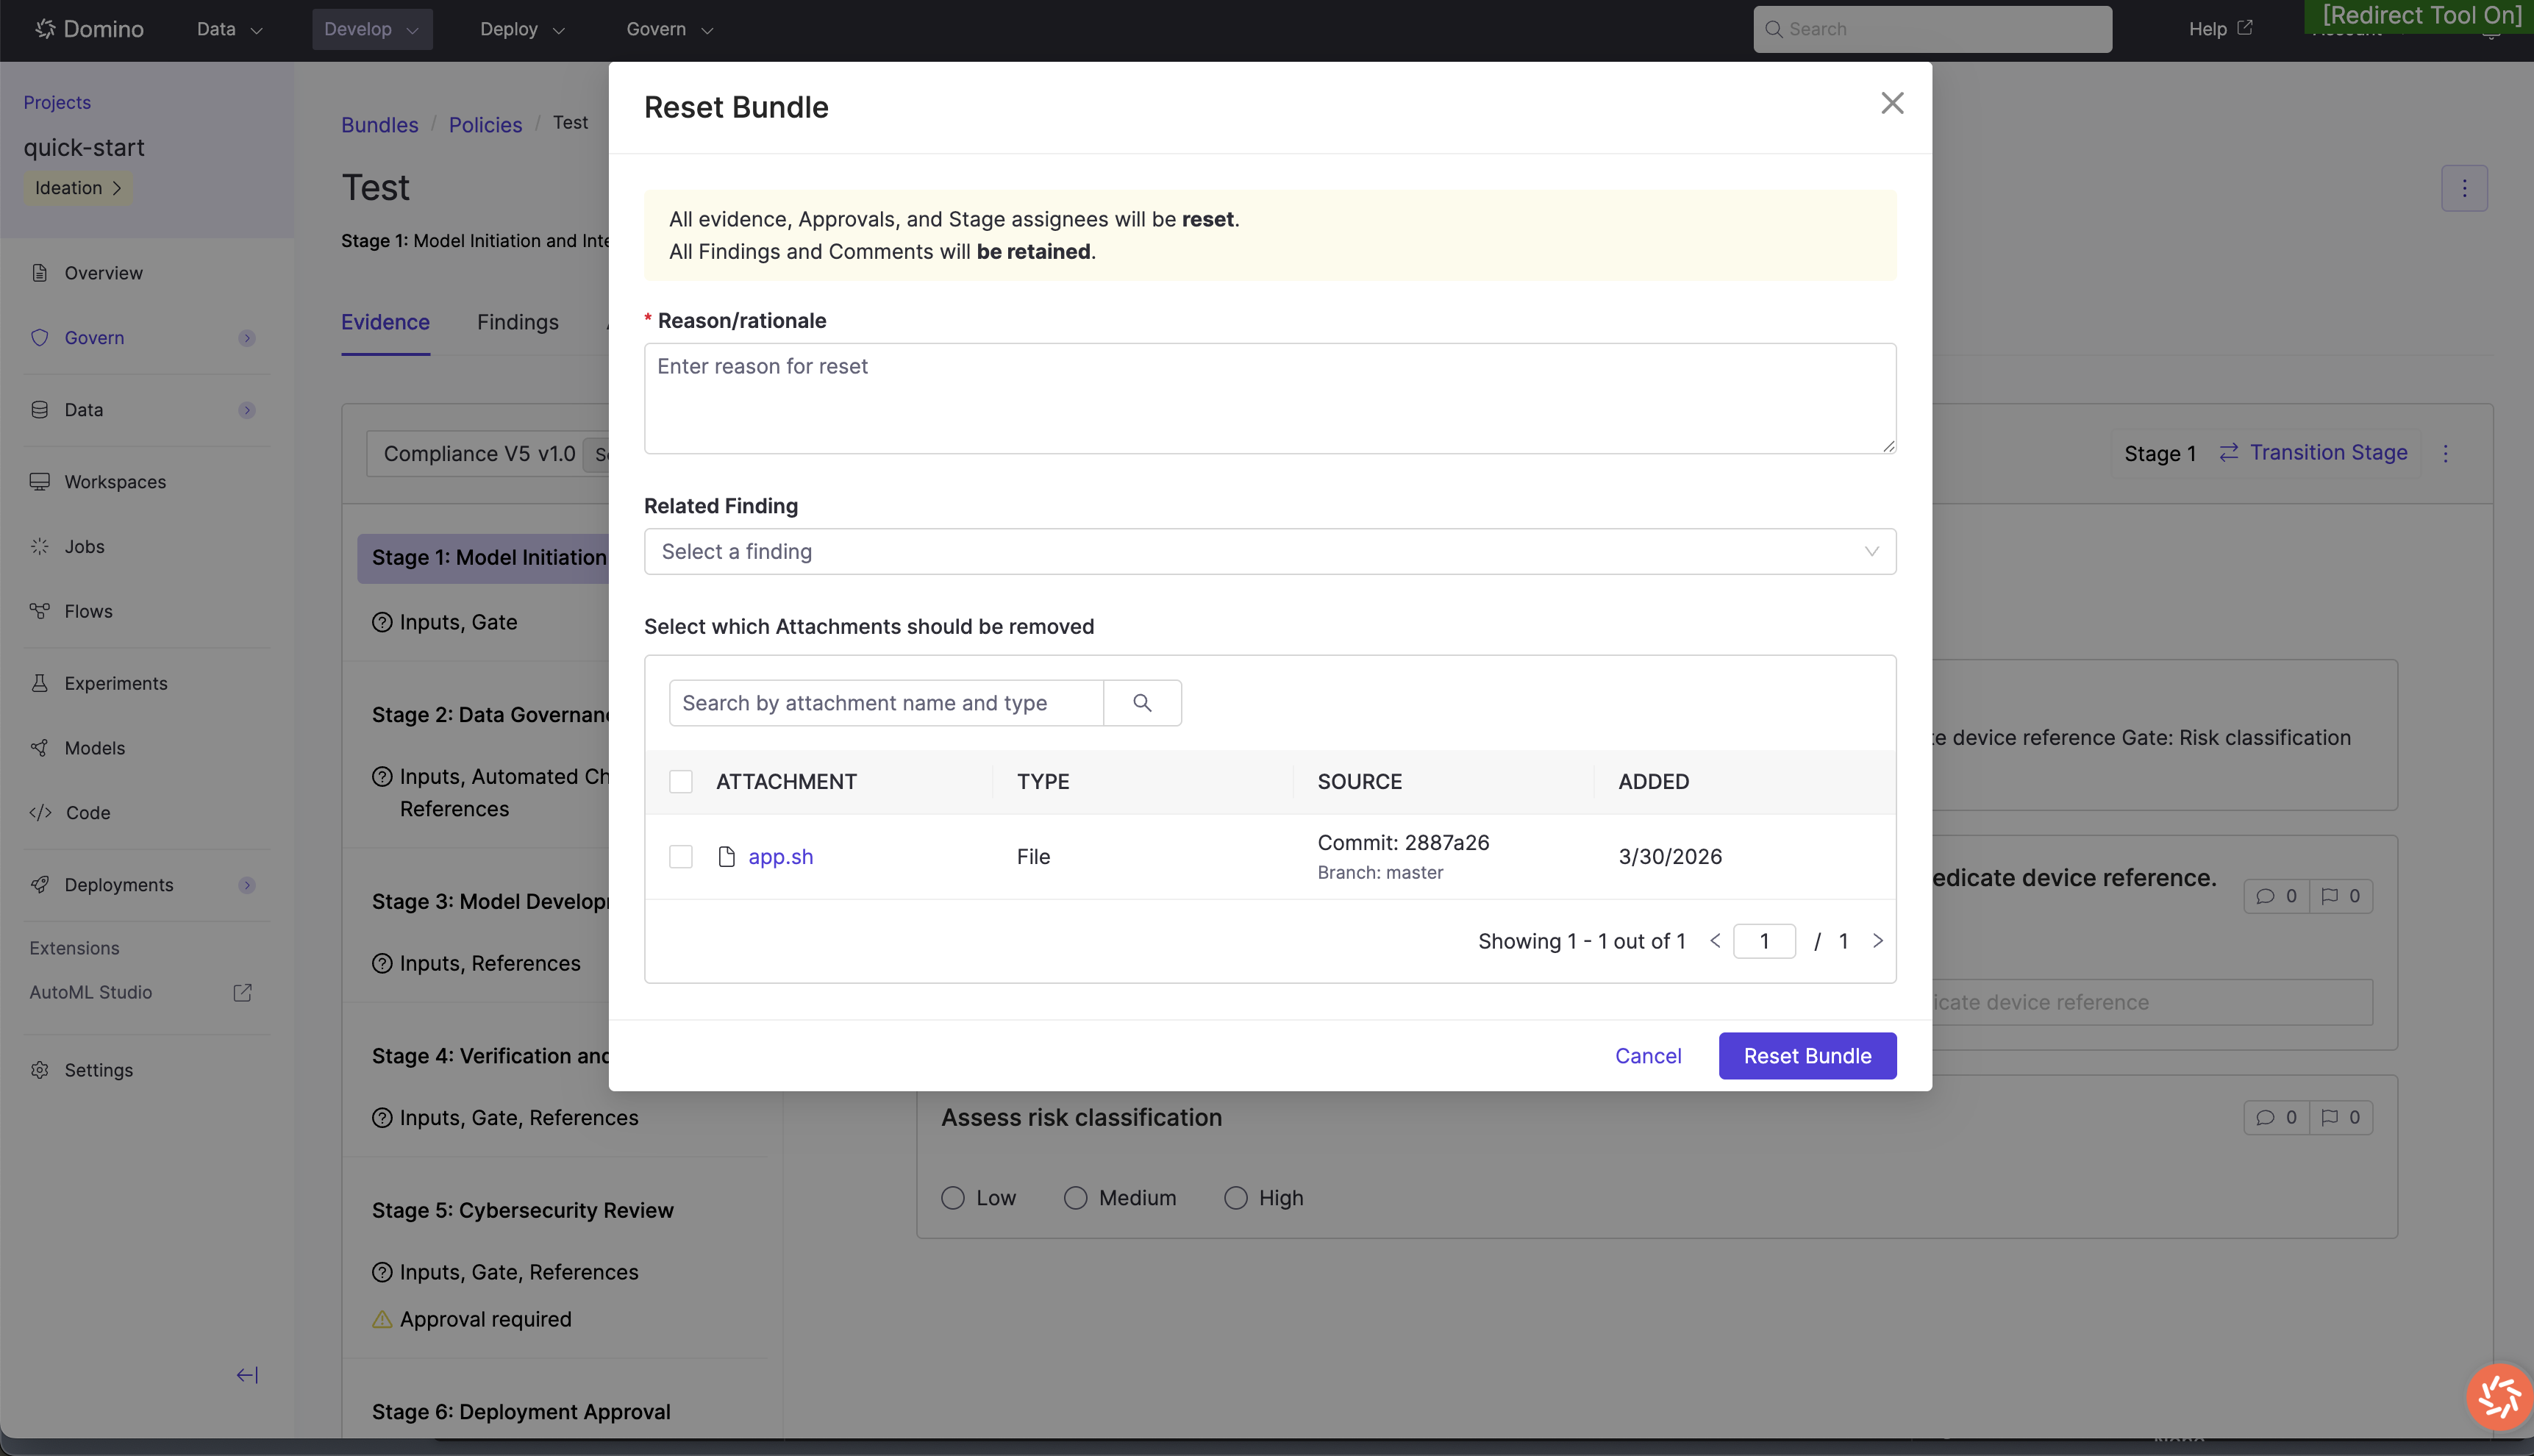This screenshot has height=1456, width=2534.
Task: Click the attachment search magnifier icon
Action: (x=1142, y=703)
